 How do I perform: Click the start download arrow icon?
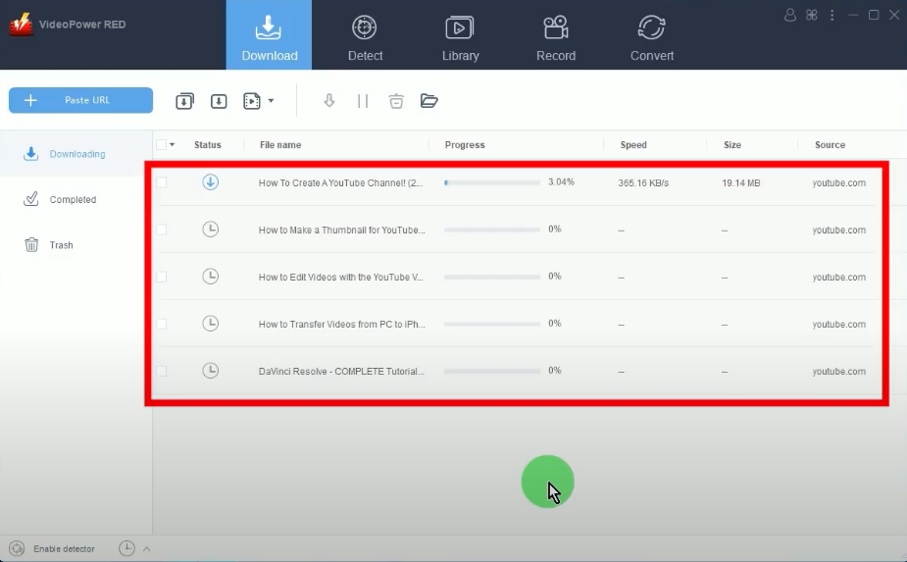pyautogui.click(x=329, y=101)
